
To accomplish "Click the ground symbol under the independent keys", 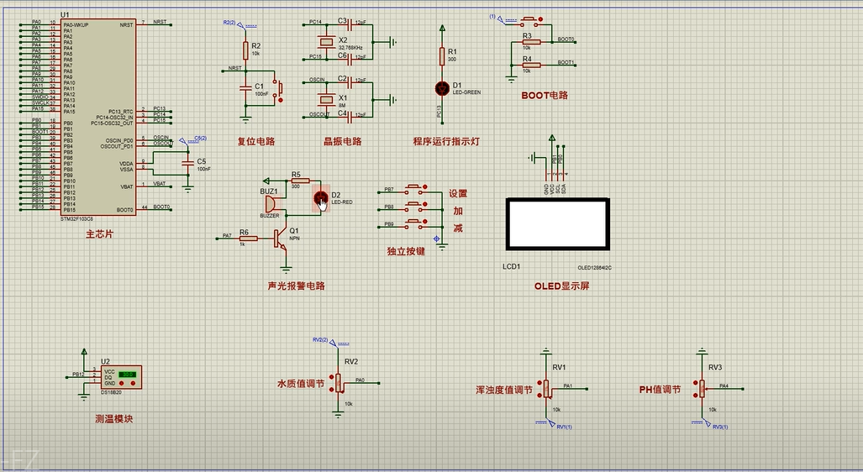I will tap(442, 248).
